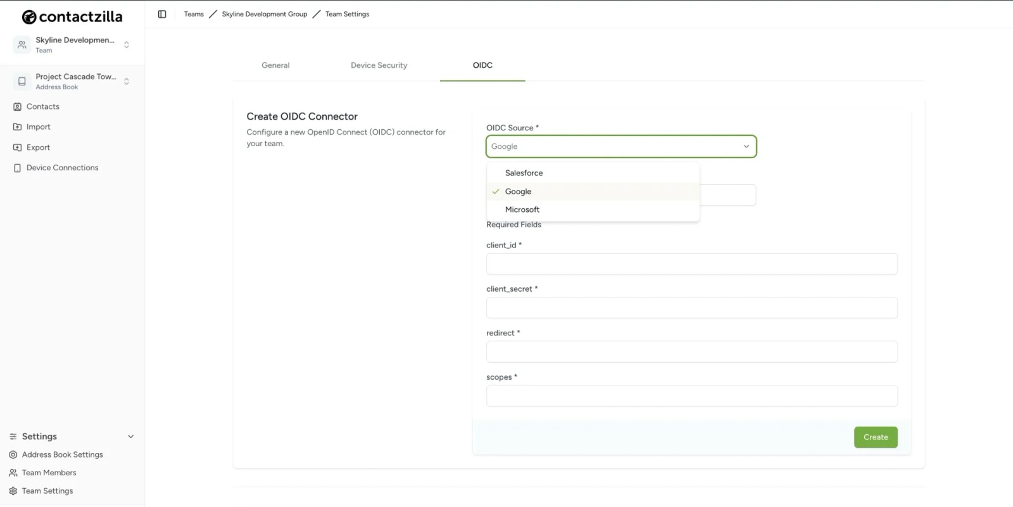
Task: Click the checkmark next to Google
Action: [496, 192]
